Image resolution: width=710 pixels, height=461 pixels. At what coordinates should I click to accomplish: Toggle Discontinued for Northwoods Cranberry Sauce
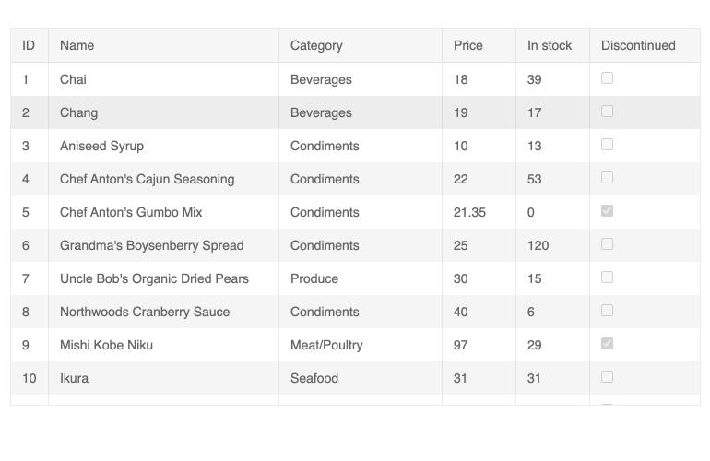pyautogui.click(x=607, y=311)
